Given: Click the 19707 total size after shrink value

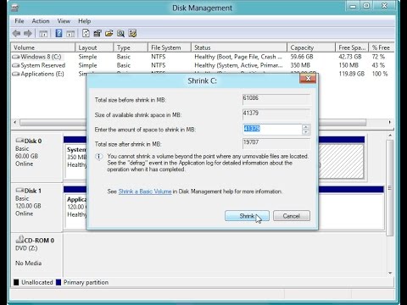Looking at the screenshot, I should (276, 144).
